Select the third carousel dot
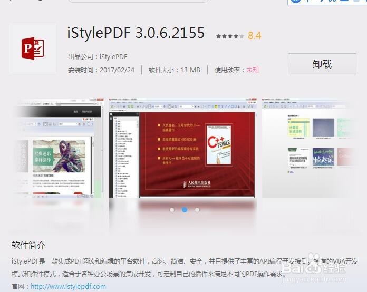 [197, 210]
